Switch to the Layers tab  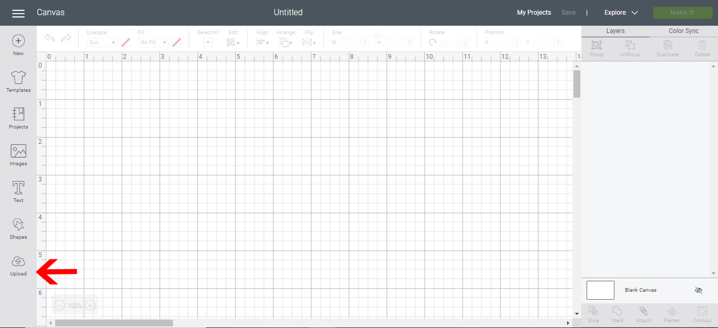point(616,31)
